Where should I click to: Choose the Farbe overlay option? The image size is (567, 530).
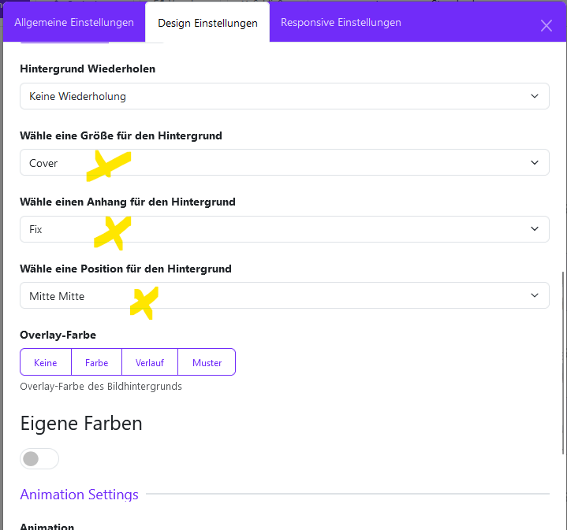(x=96, y=362)
